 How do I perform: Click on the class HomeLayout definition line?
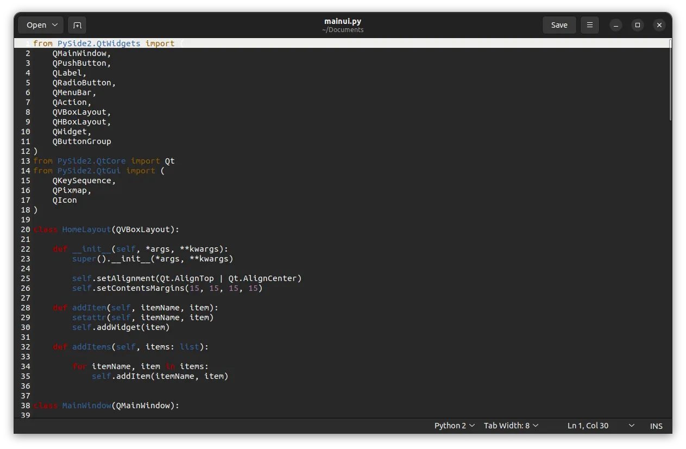click(106, 229)
